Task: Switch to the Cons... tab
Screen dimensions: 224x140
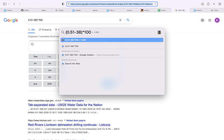Action: [x=163, y=10]
